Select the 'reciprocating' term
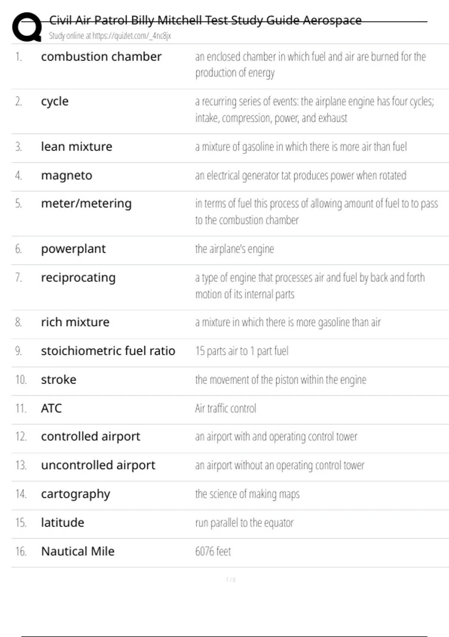 coord(78,278)
